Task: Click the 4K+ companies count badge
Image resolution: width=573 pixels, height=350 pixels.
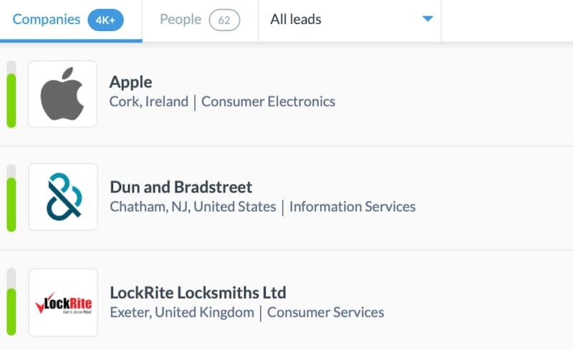Action: coord(105,20)
